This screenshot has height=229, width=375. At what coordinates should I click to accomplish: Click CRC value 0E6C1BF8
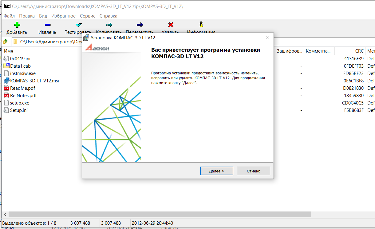pos(353,81)
